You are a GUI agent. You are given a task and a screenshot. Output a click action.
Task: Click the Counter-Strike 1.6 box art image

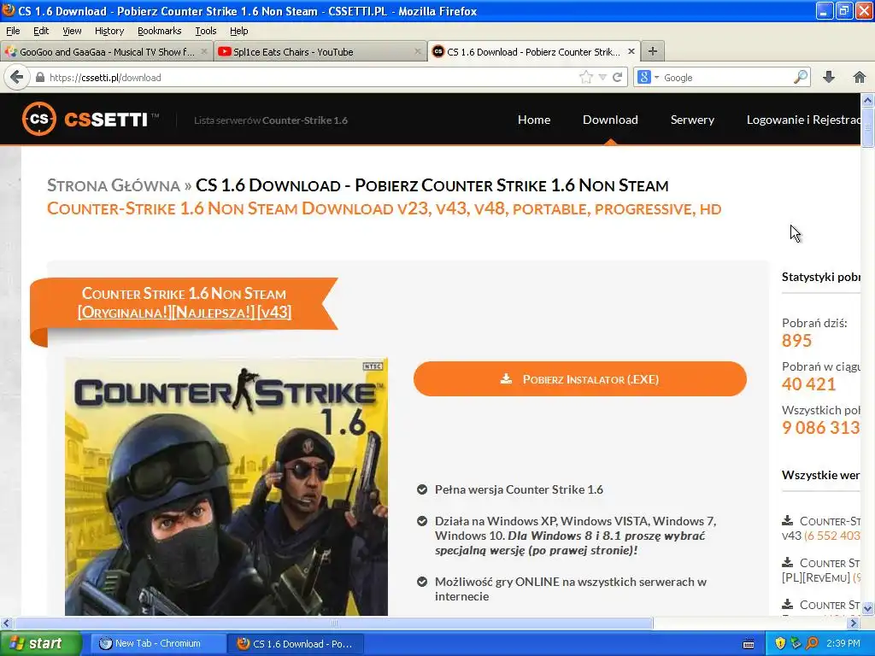pyautogui.click(x=226, y=486)
